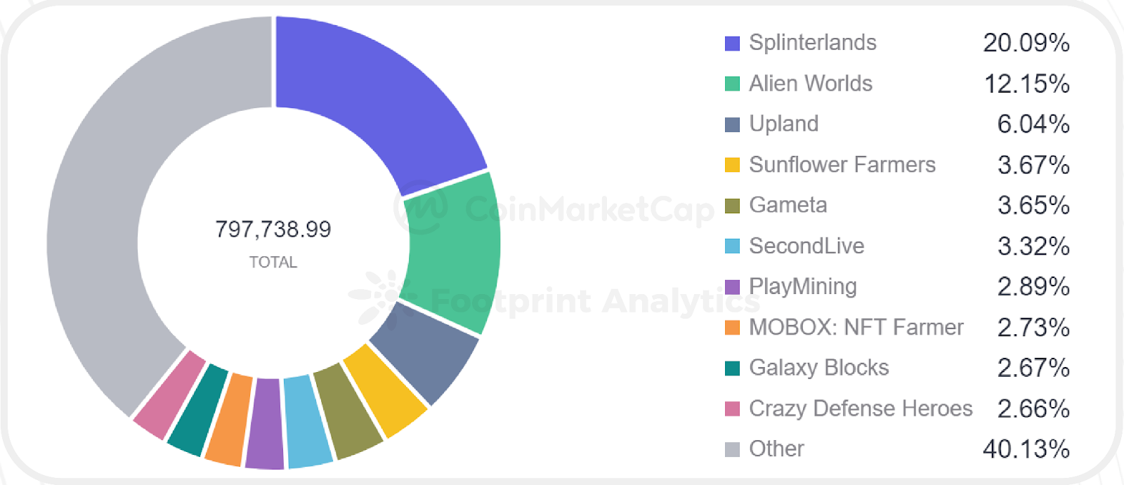Viewport: 1124px width, 485px height.
Task: Select the 40.13% Other percentage value
Action: [x=1026, y=449]
